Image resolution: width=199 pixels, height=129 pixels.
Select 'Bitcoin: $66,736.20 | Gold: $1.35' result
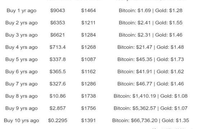[151, 120]
